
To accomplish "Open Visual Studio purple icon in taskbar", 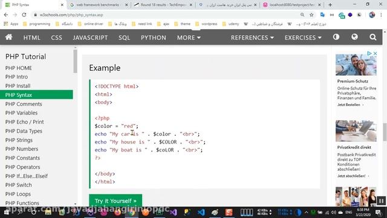I will 174,213.
